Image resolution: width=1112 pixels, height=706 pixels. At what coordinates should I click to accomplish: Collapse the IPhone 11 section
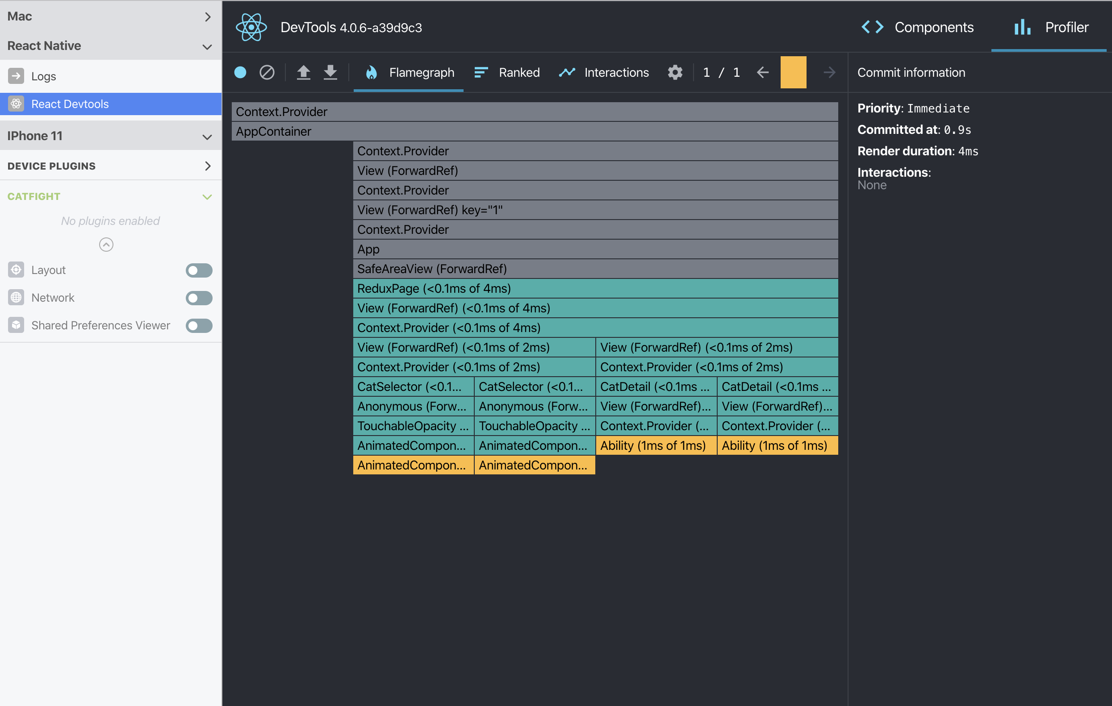tap(207, 137)
